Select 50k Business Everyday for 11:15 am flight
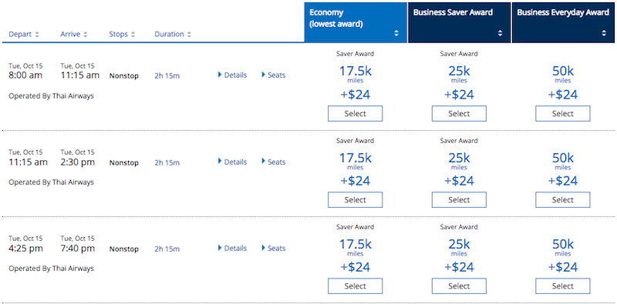The width and height of the screenshot is (617, 304). [563, 199]
